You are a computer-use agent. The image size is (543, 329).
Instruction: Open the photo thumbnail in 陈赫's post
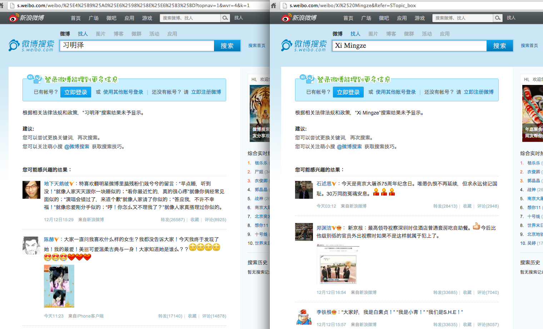(59, 286)
